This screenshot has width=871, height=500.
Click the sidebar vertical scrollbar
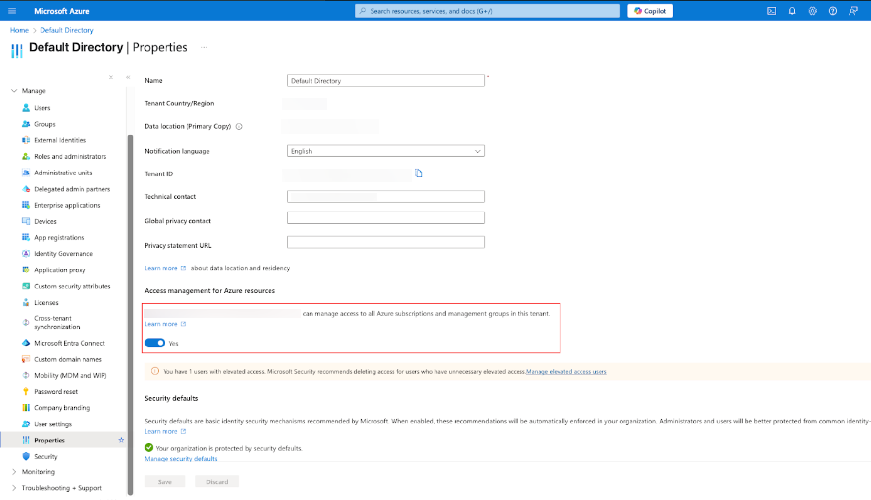(x=130, y=314)
